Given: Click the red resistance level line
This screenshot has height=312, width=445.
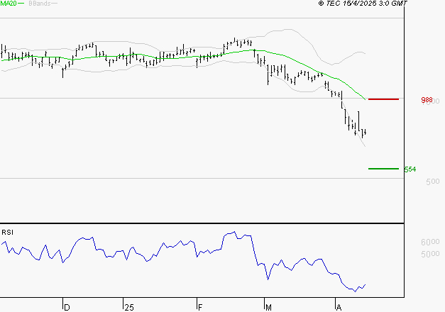Looking at the screenshot, I should (383, 99).
